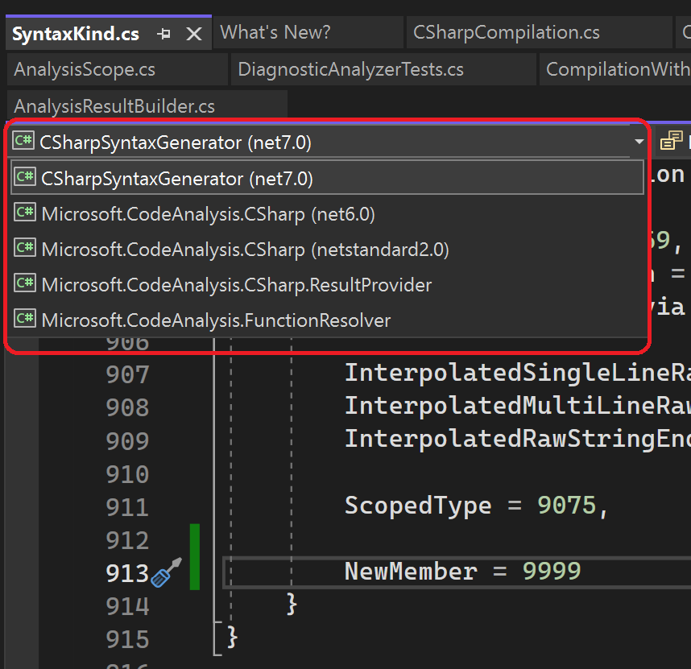Click the C# icon in the project combo box header
This screenshot has width=691, height=669.
click(23, 140)
